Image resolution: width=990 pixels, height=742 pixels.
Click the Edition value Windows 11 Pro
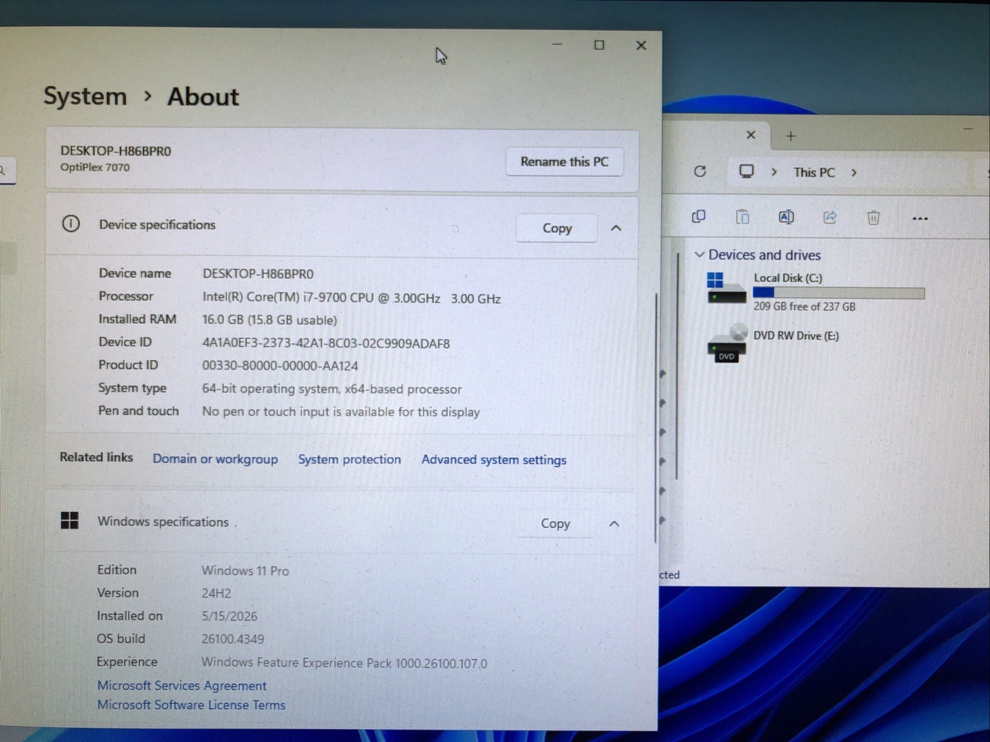pyautogui.click(x=245, y=571)
